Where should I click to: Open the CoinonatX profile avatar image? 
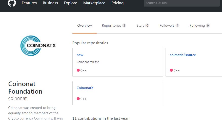point(38,46)
